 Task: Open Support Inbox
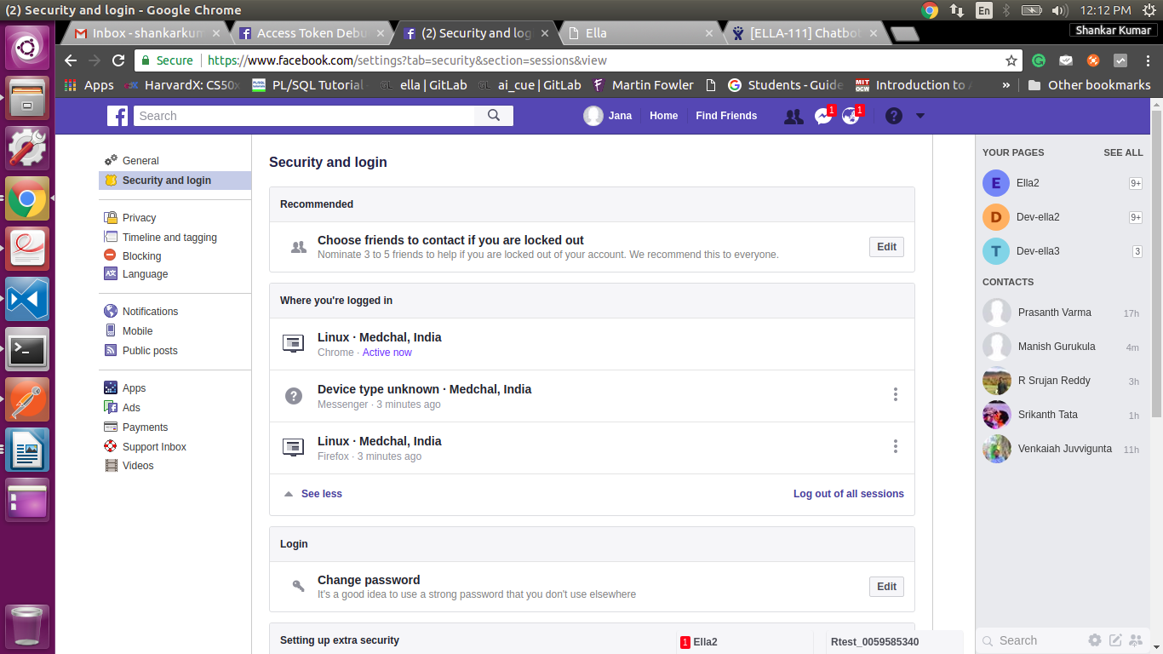(x=154, y=447)
